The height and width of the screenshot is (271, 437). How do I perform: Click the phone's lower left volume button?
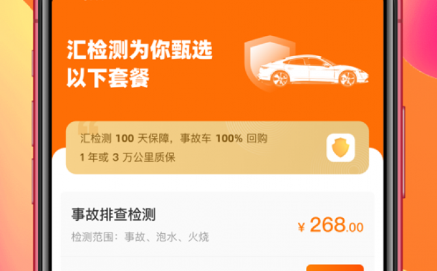click(x=33, y=182)
